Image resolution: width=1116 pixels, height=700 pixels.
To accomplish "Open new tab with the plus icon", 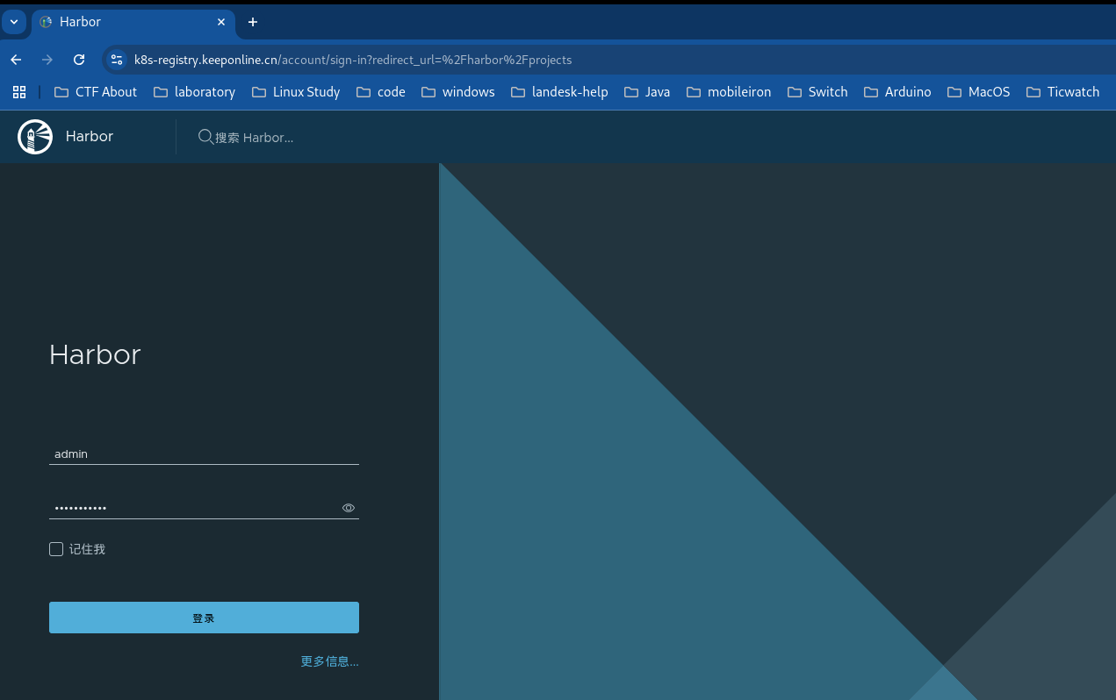I will point(253,22).
